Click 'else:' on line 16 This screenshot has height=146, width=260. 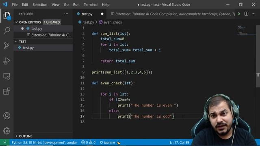(x=114, y=111)
